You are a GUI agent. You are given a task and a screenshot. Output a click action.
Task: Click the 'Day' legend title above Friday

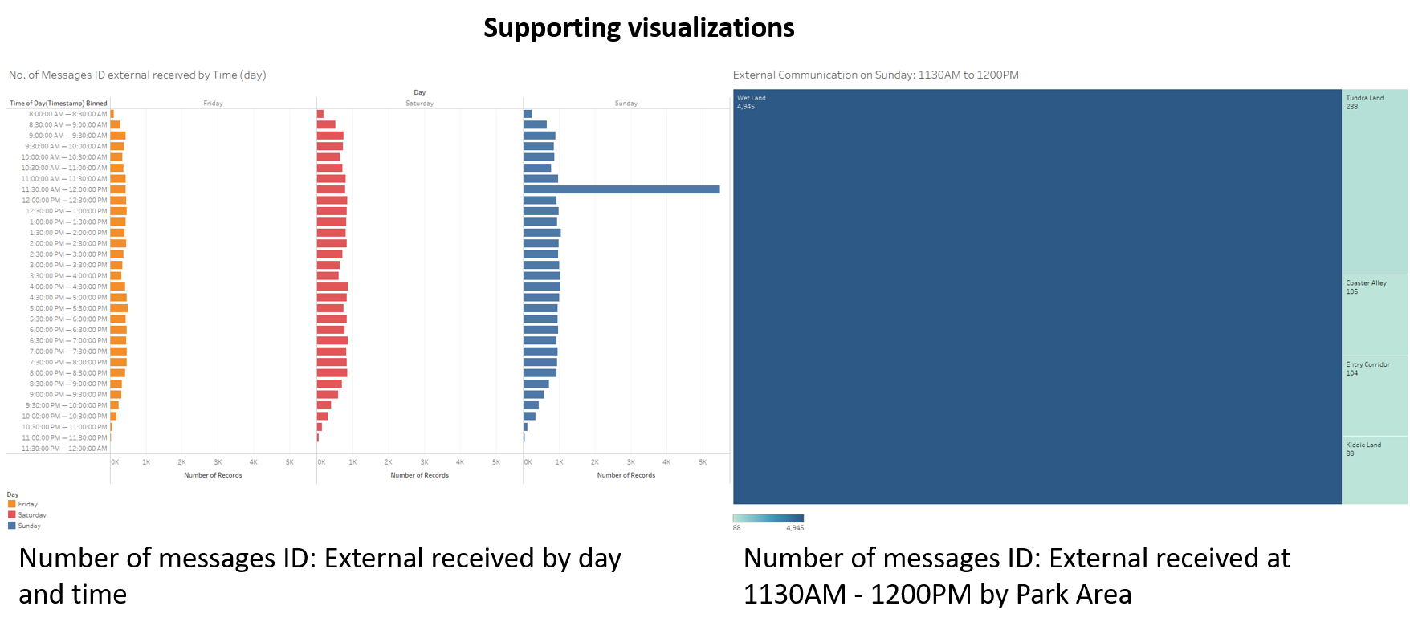13,494
